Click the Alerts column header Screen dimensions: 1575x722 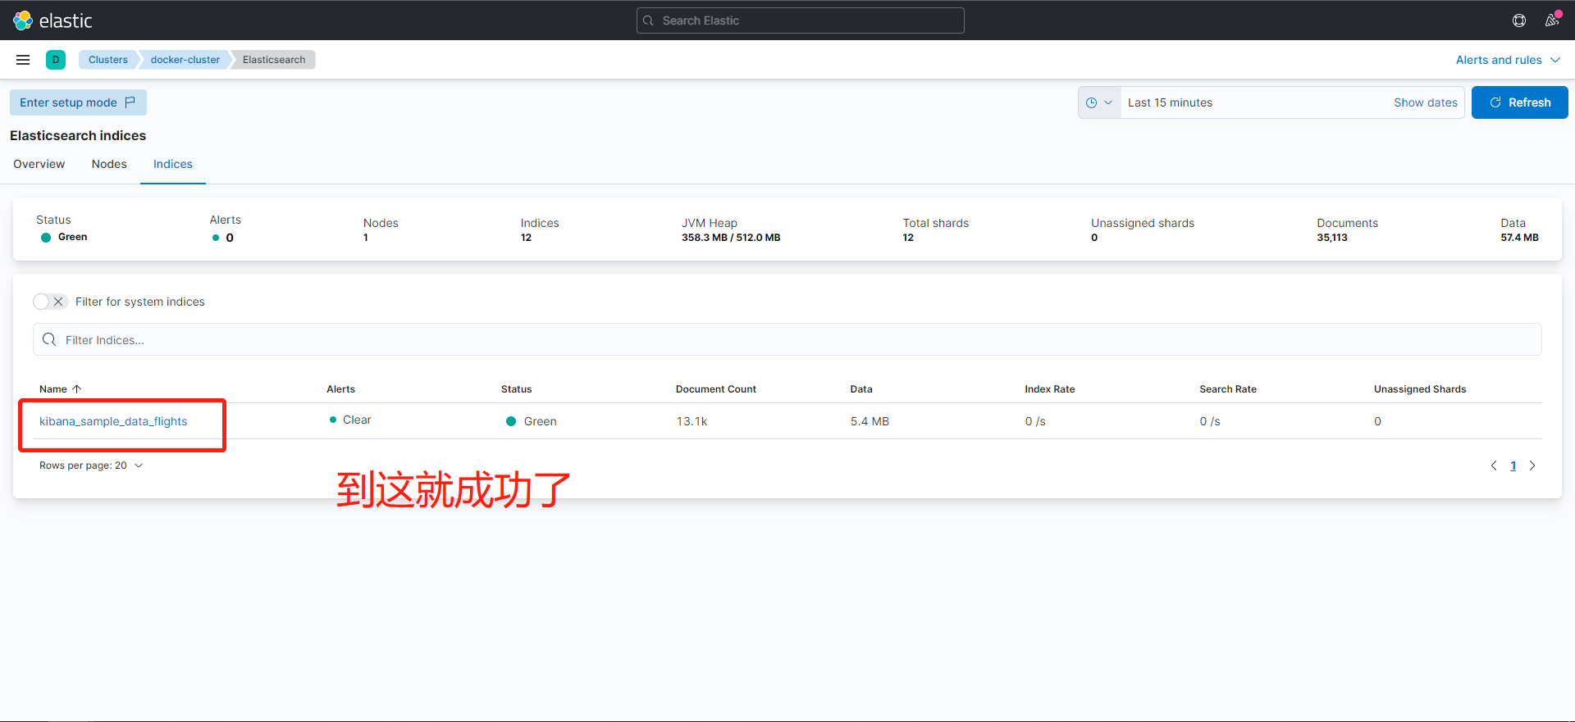(340, 389)
